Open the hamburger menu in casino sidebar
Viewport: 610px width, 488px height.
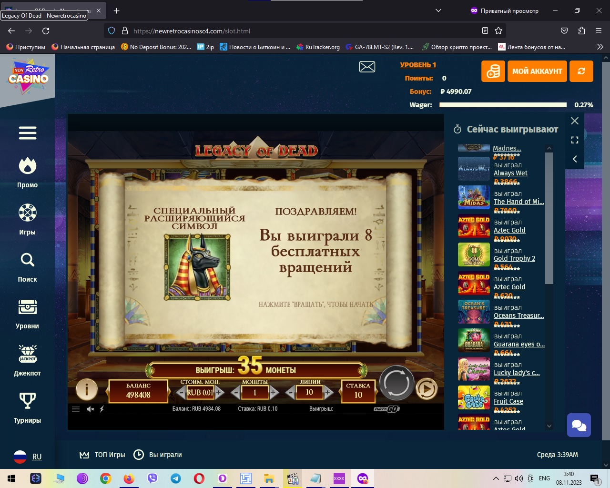click(x=28, y=133)
